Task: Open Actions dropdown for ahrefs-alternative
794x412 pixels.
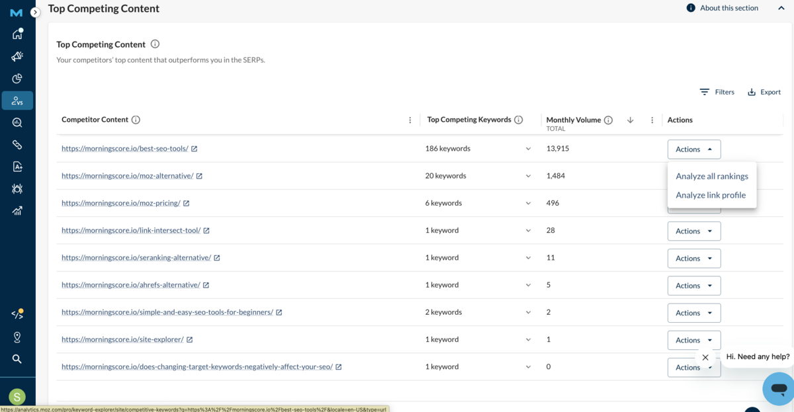Action: (694, 286)
